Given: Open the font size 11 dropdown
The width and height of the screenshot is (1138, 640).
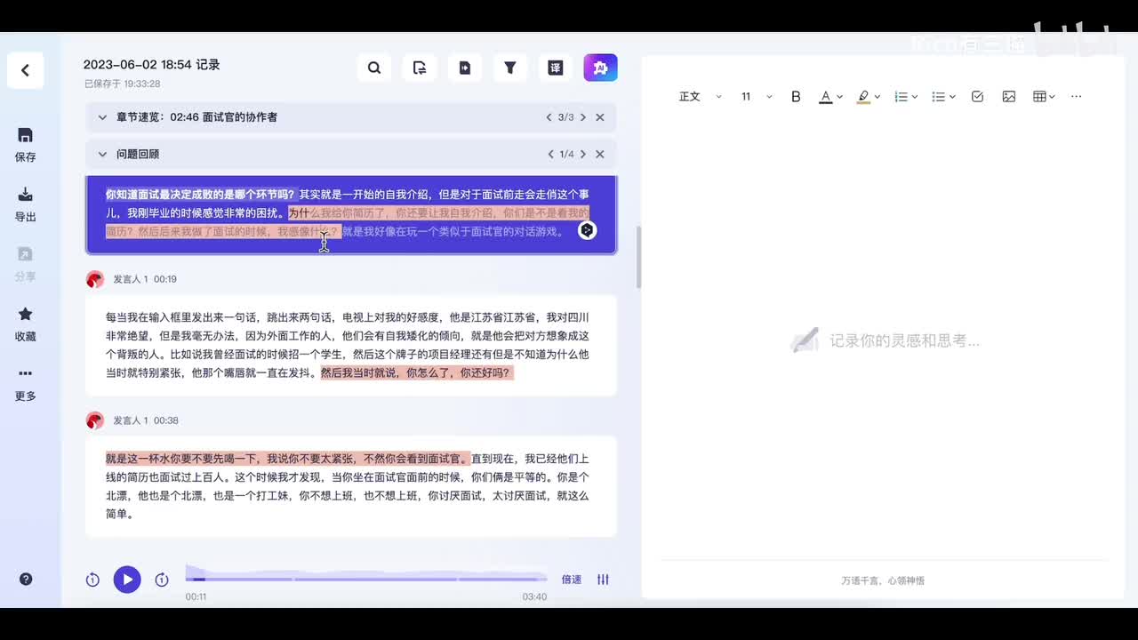Looking at the screenshot, I should coord(756,97).
